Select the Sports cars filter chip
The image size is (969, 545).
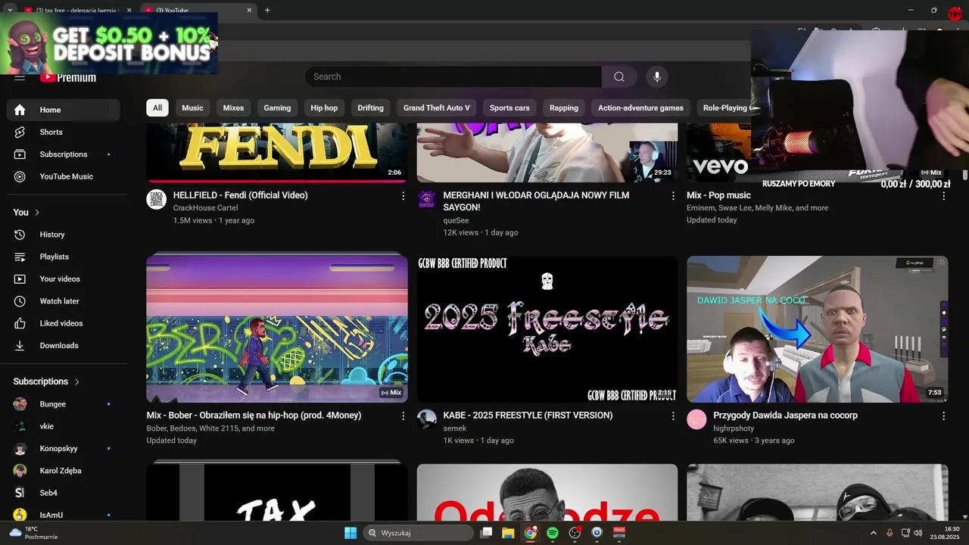509,108
